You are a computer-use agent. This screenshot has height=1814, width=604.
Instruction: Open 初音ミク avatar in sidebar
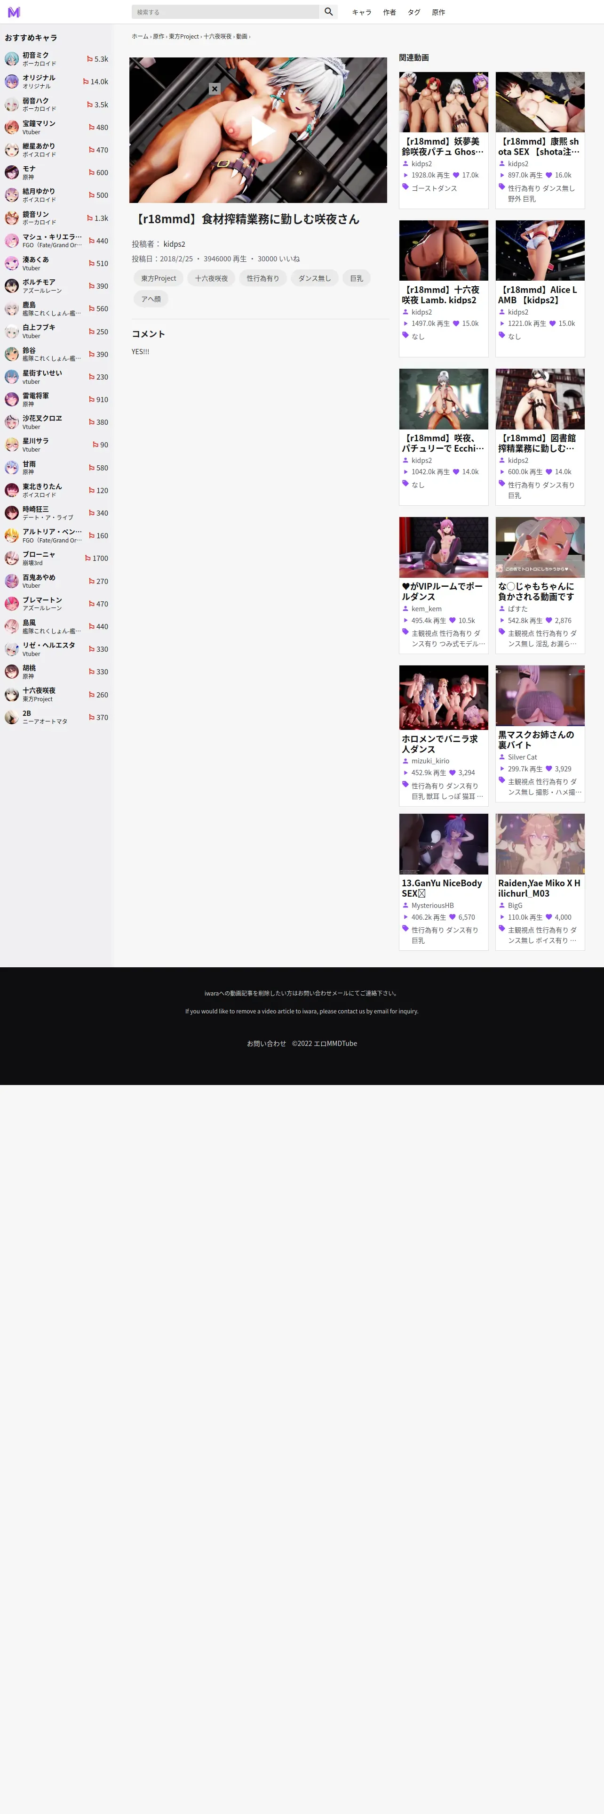pos(12,59)
